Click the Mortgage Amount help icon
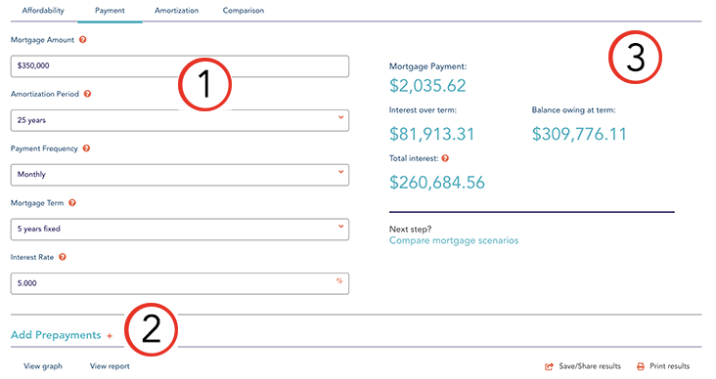 pyautogui.click(x=82, y=40)
